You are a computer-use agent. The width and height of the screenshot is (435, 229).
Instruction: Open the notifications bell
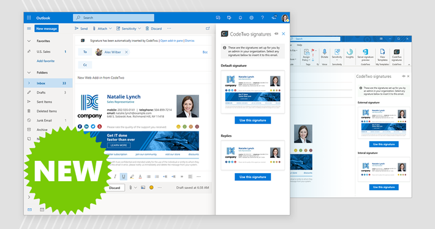(240, 18)
